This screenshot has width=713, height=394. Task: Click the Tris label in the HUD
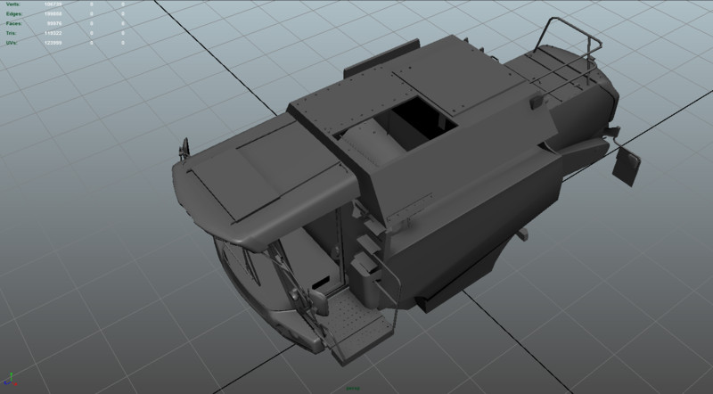(12, 34)
